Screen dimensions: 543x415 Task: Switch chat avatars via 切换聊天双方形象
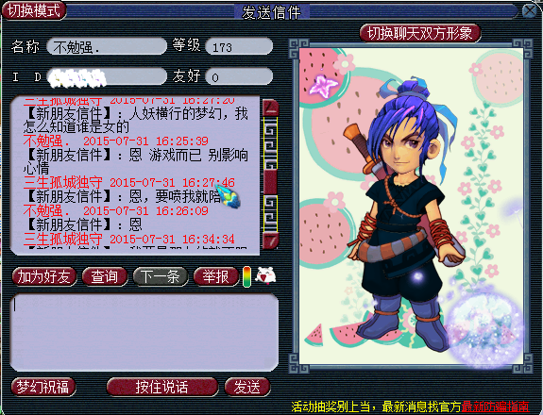(x=419, y=34)
